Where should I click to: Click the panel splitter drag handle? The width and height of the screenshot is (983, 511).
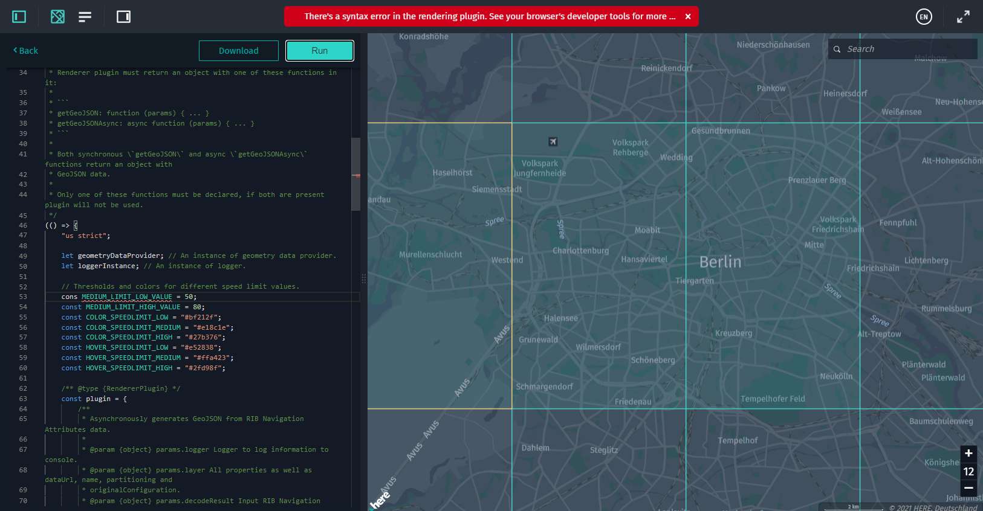pos(364,278)
